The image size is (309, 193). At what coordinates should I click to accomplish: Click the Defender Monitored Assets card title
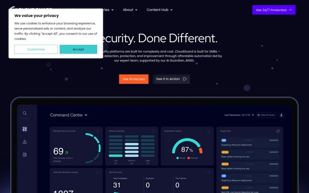(66, 172)
